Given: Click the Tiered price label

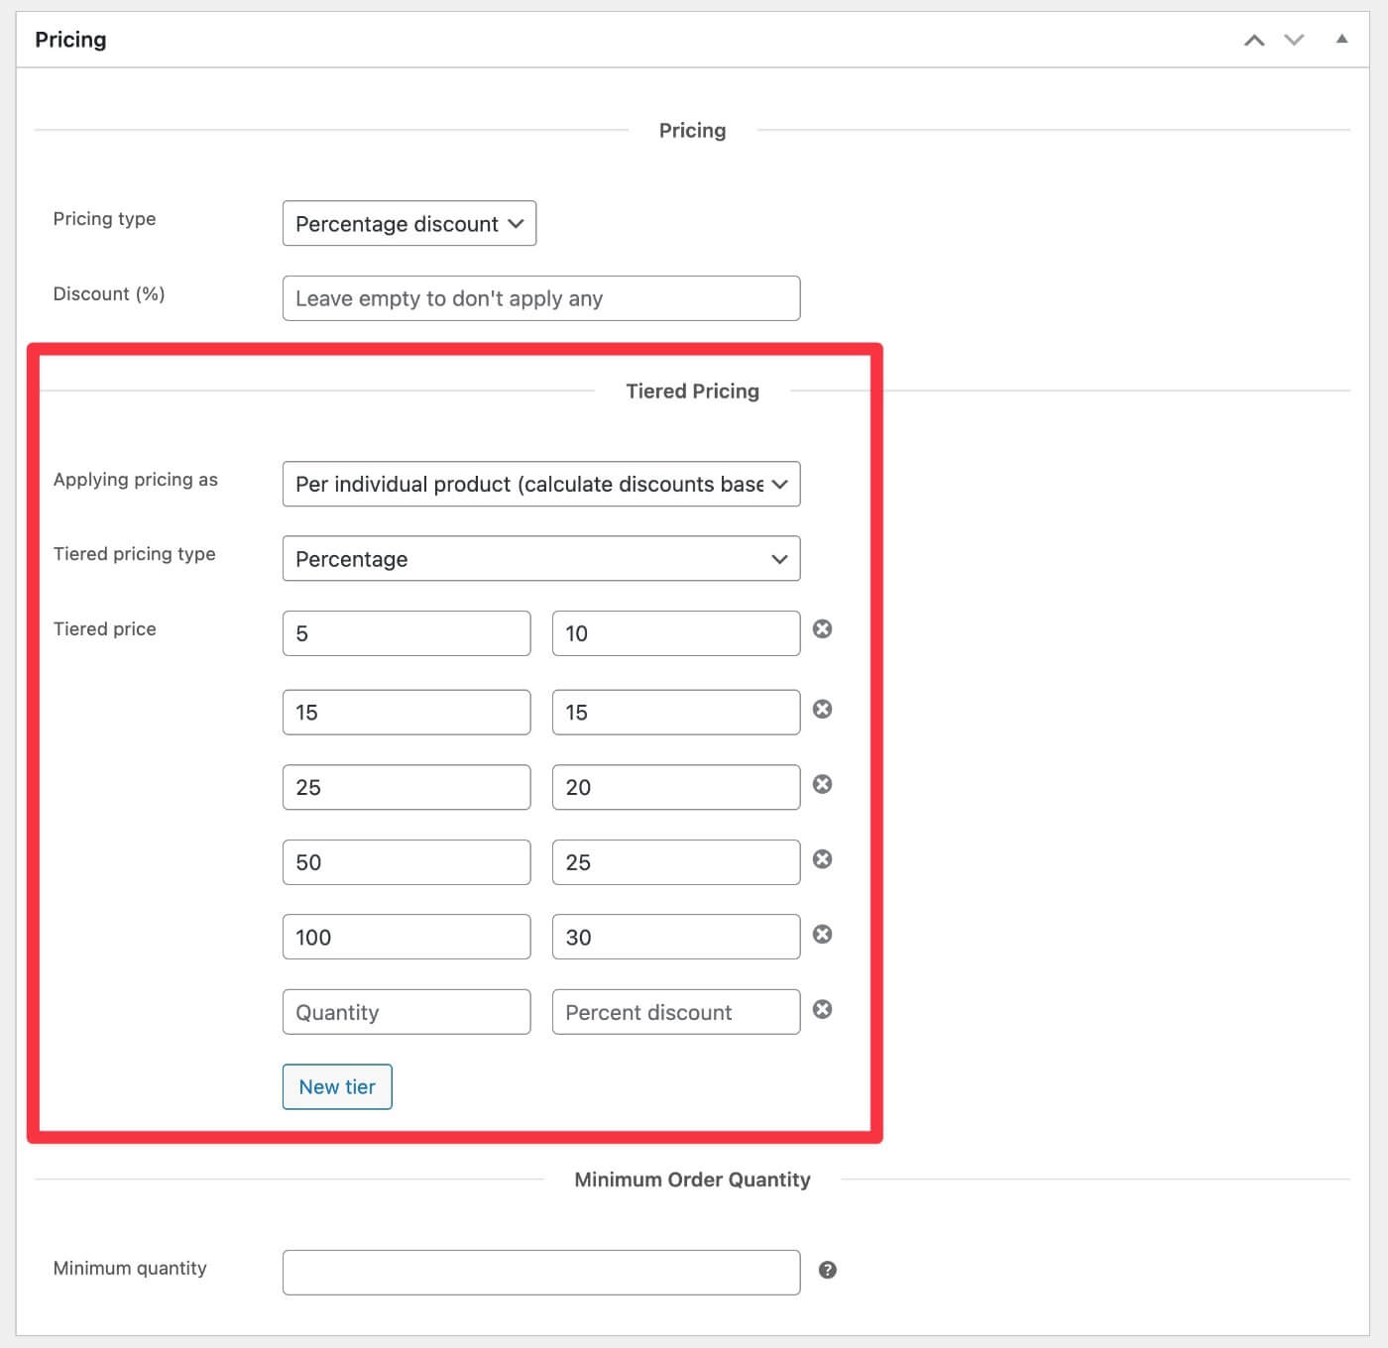Looking at the screenshot, I should 104,629.
